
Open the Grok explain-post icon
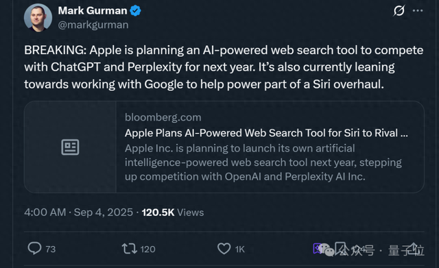pyautogui.click(x=399, y=11)
